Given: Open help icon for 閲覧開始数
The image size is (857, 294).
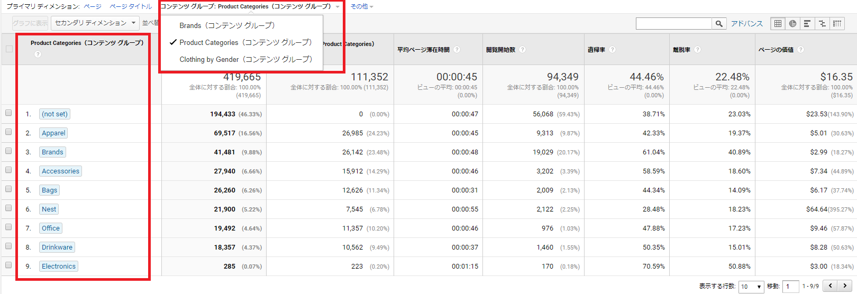Looking at the screenshot, I should tap(522, 49).
